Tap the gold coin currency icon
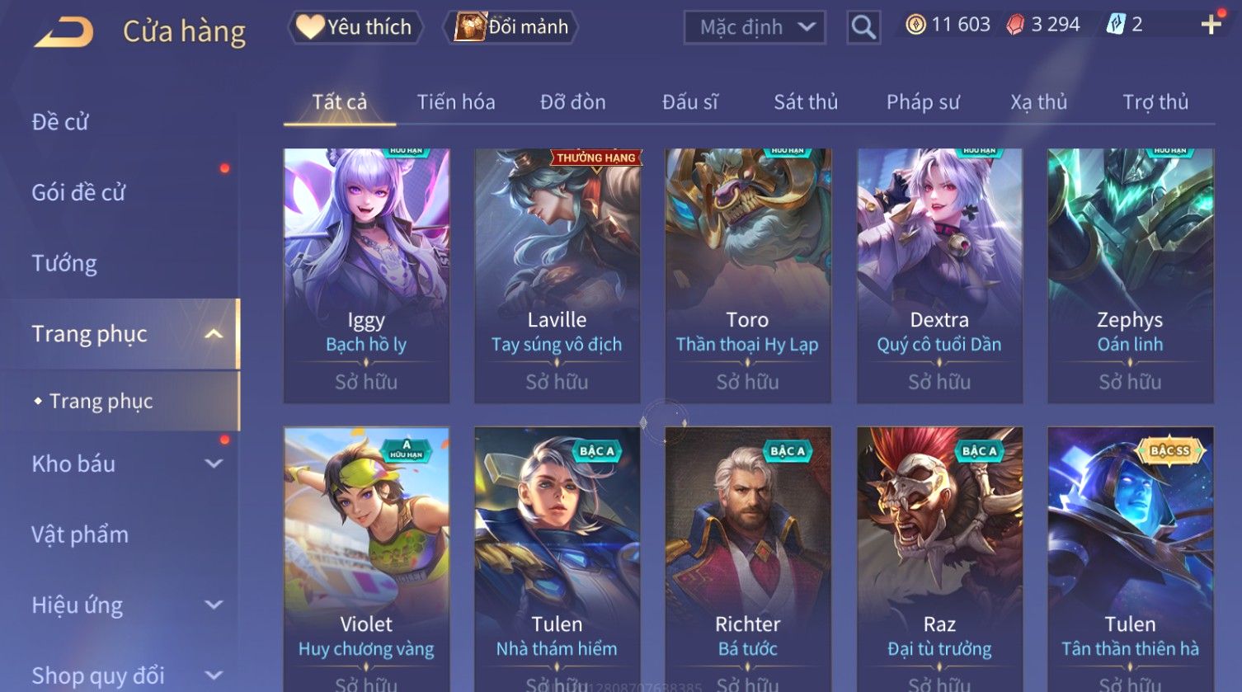The image size is (1242, 692). coord(915,25)
